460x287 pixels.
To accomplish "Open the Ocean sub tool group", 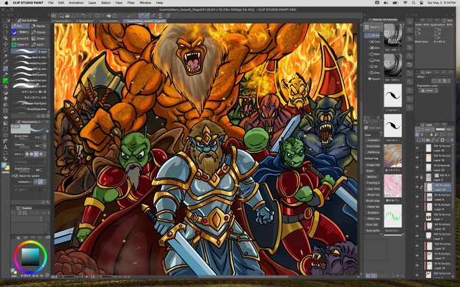I will click(39, 38).
